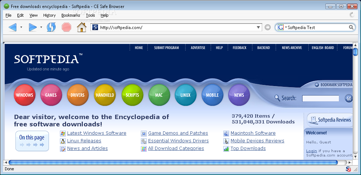Screen dimensions: 361x175
Task: Open the Forward button history dropdown arrow
Action: pos(41,27)
